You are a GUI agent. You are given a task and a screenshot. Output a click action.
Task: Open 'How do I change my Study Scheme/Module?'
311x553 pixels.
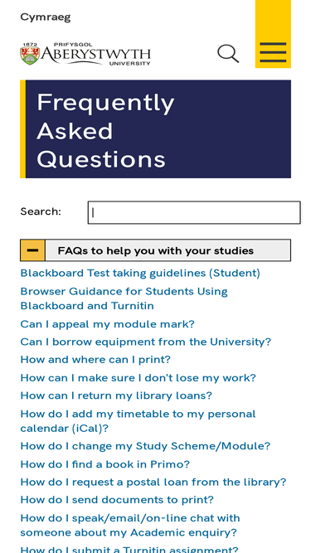click(145, 446)
